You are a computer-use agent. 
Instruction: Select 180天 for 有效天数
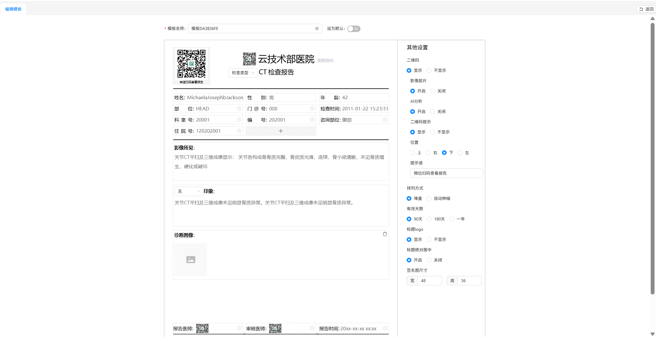[429, 219]
